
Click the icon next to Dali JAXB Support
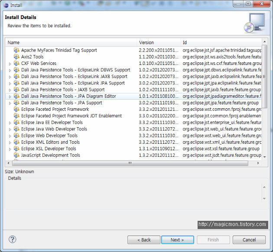coord(16,90)
